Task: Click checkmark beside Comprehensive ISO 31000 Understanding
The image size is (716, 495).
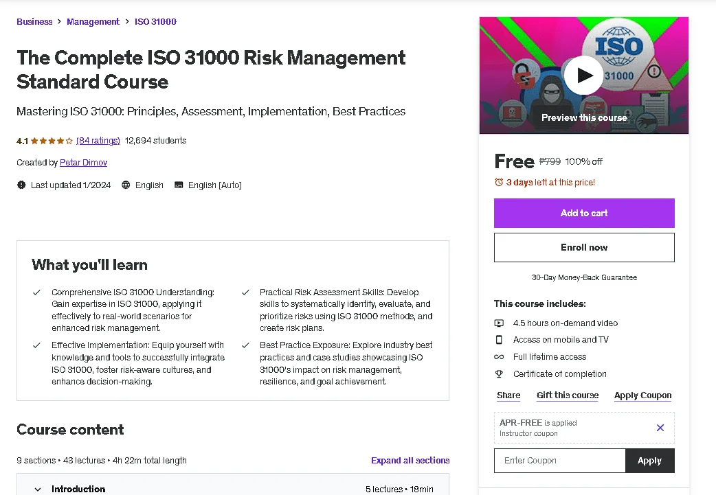Action: point(36,292)
